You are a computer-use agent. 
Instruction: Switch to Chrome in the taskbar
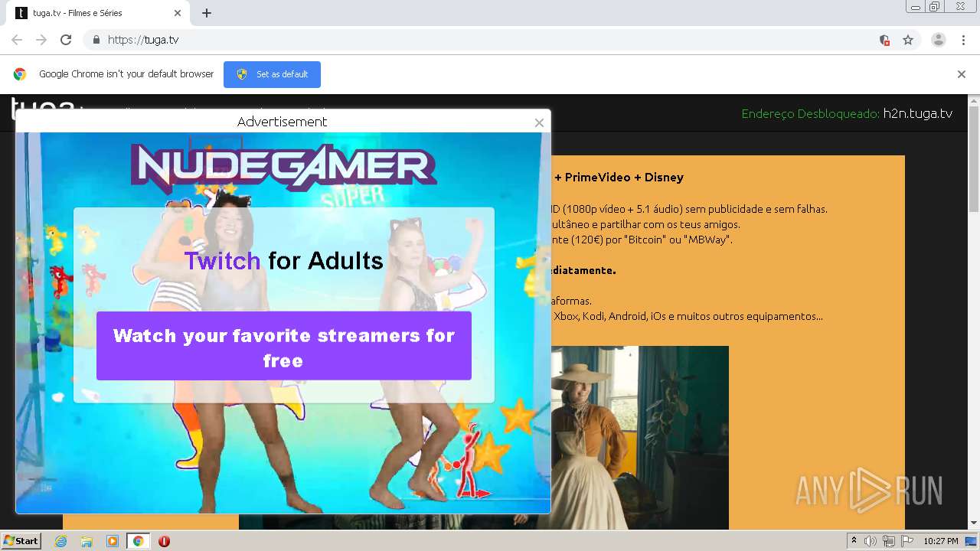[138, 541]
